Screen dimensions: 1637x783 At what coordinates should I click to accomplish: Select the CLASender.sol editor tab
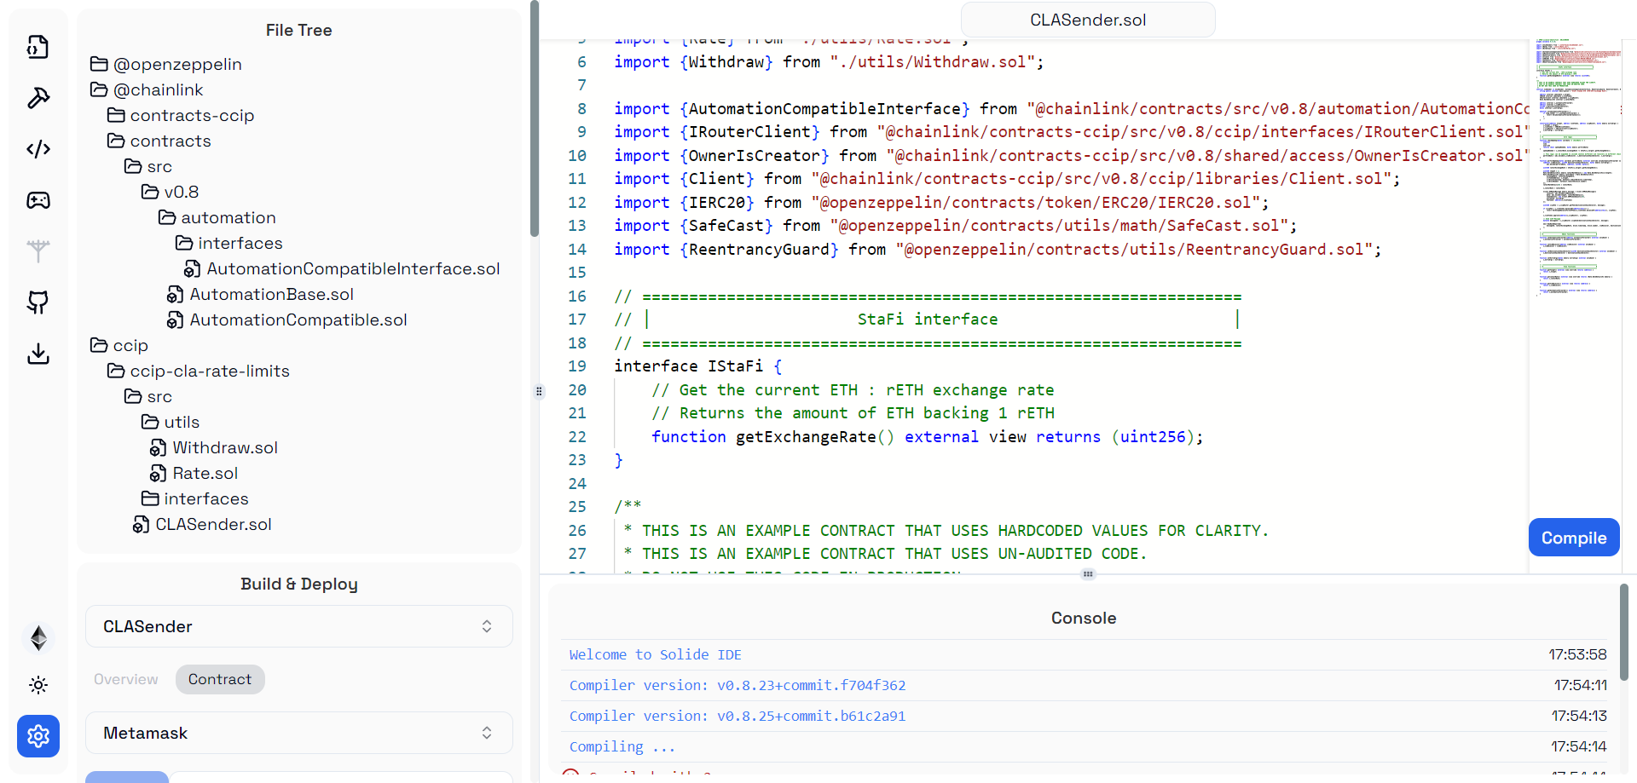click(1088, 20)
